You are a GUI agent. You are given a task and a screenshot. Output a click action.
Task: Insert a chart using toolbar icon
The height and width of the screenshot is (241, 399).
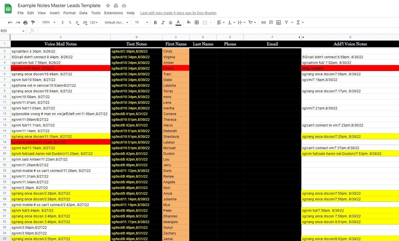point(279,22)
